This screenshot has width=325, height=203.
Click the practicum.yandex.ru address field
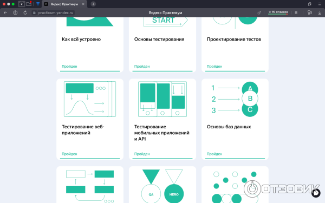point(56,12)
